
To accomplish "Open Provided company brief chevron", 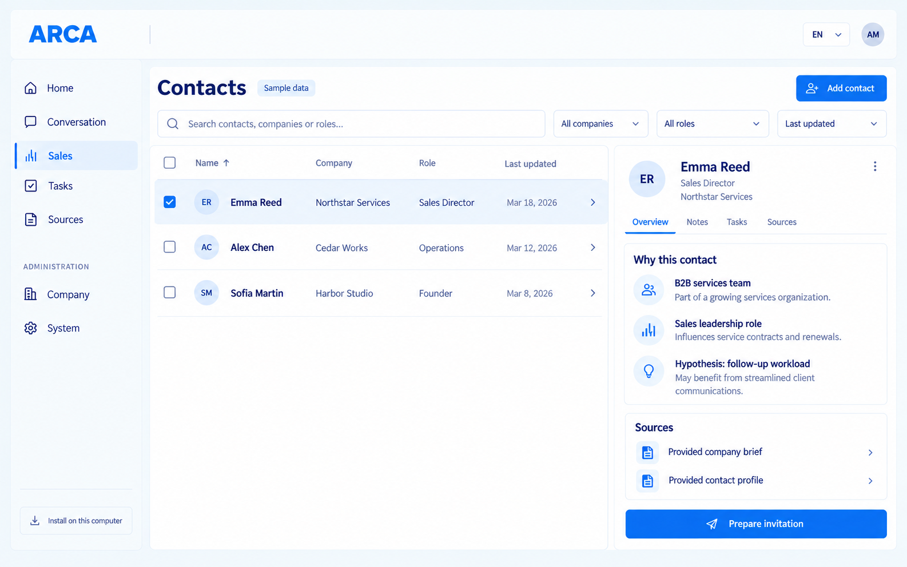I will [x=870, y=453].
